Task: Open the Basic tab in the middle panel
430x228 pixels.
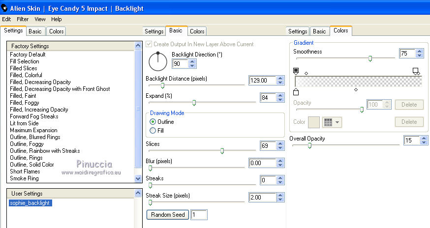Action: point(176,30)
